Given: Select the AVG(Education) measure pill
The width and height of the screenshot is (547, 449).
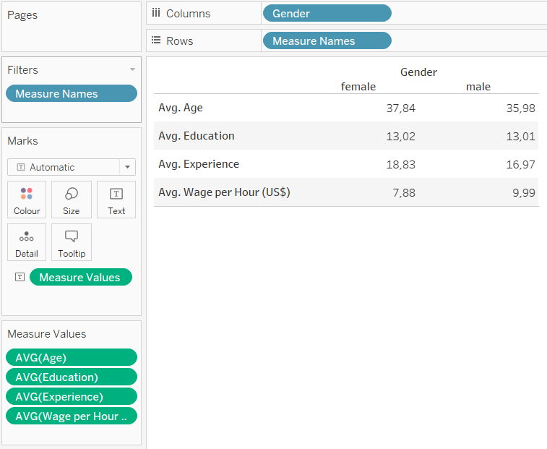Looking at the screenshot, I should 72,377.
